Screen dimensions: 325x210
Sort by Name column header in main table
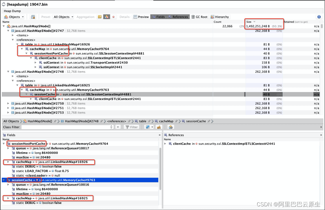click(x=107, y=22)
